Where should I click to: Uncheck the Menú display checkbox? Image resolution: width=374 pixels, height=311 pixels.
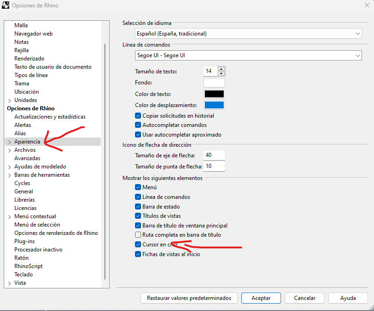coord(138,187)
